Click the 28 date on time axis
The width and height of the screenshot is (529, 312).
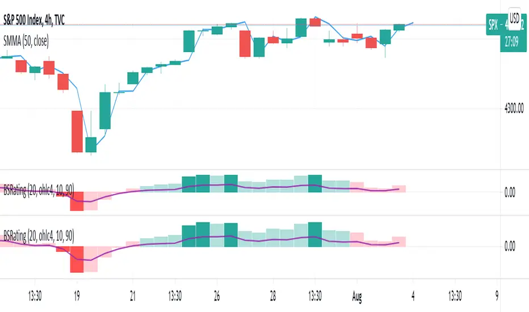[273, 295]
